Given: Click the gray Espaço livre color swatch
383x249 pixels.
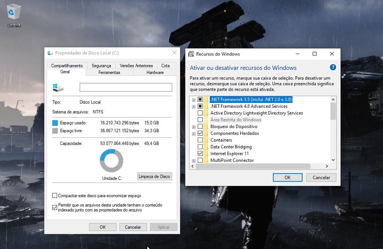Looking at the screenshot, I should pos(55,131).
